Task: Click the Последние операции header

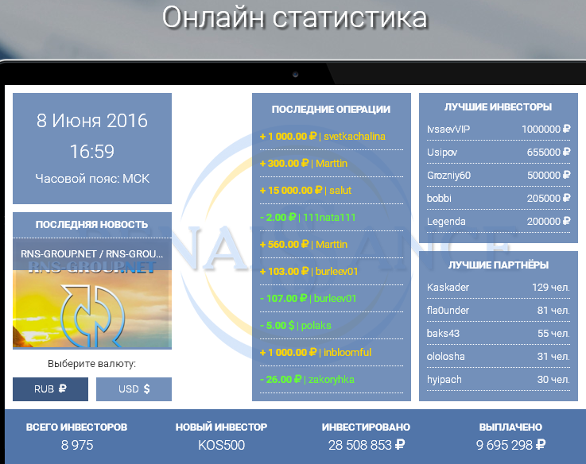Action: click(331, 109)
